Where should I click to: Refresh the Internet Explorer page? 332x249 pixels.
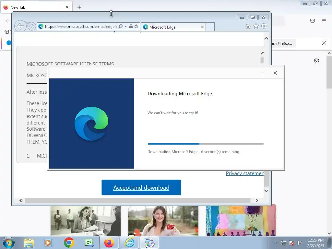(136, 26)
